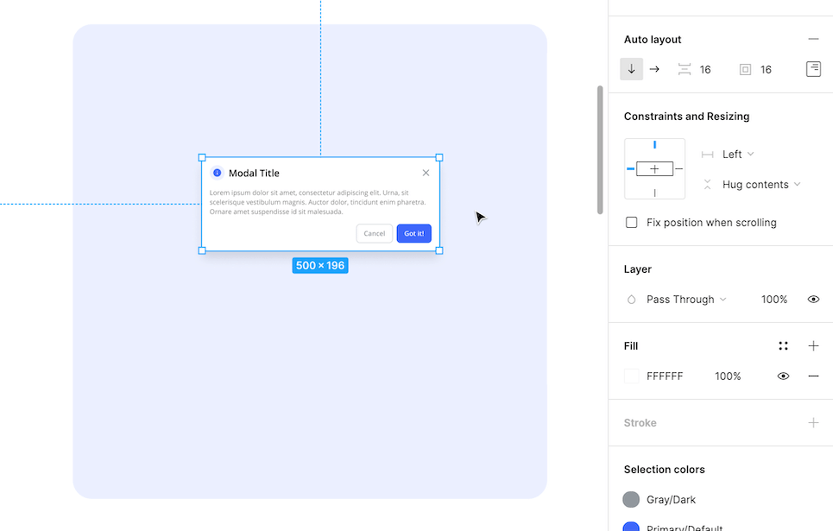Screen dimensions: 833x531
Task: Click the padding icon in Auto layout
Action: 743,69
